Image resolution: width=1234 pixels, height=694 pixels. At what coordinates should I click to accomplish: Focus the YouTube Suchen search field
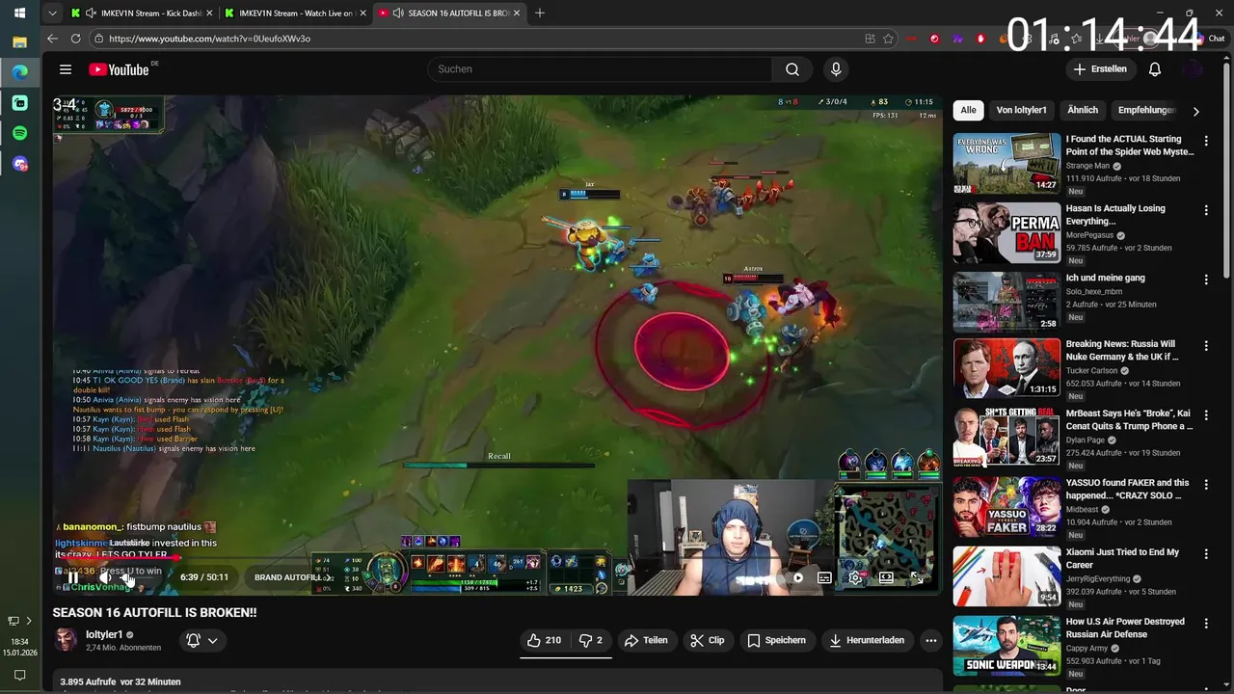coord(599,69)
